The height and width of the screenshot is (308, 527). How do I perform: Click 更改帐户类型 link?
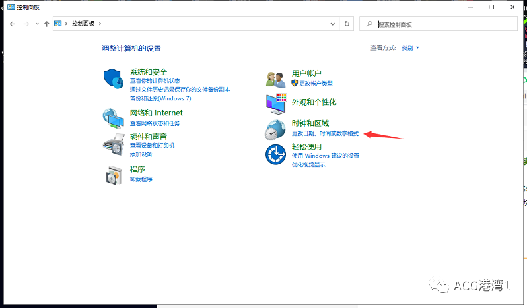pos(316,83)
